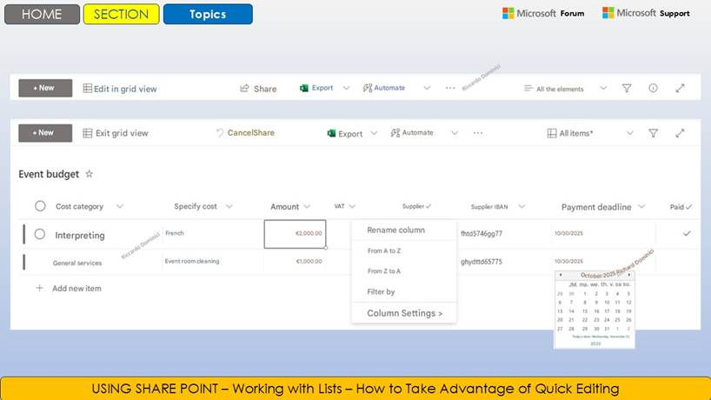Click + New in grid view toolbar
Viewport: 711px width, 400px height.
pyautogui.click(x=45, y=133)
